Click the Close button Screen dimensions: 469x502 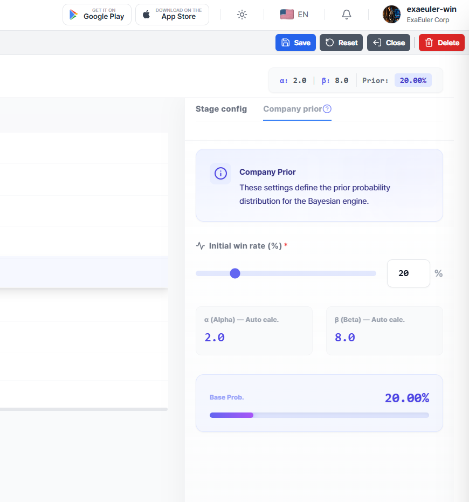pyautogui.click(x=389, y=43)
